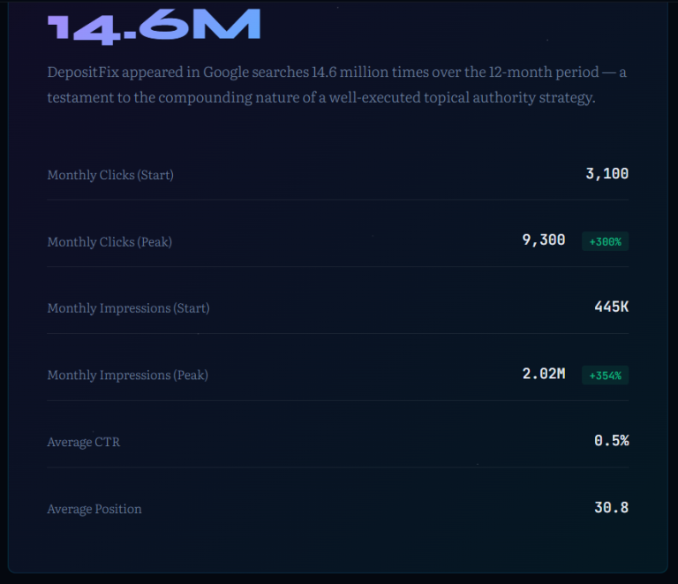Select the 445K impressions value

tap(611, 307)
